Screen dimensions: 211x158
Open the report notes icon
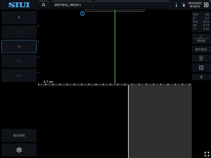(201, 58)
